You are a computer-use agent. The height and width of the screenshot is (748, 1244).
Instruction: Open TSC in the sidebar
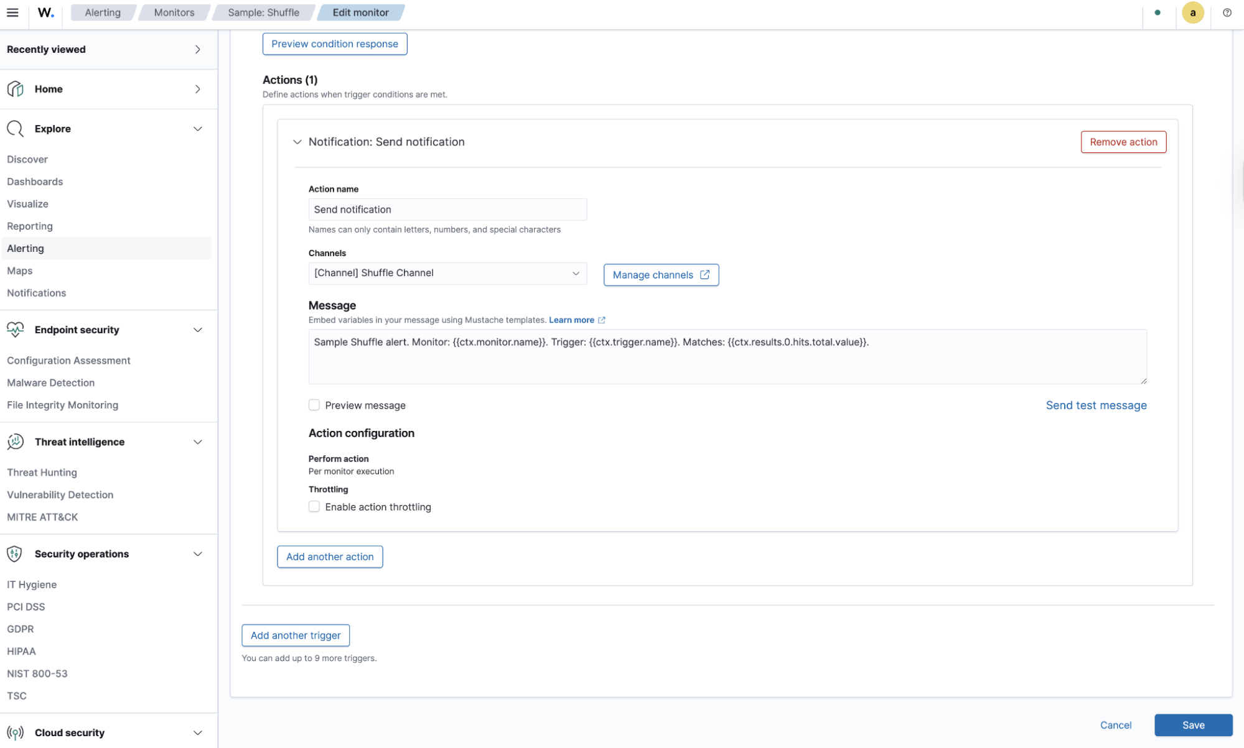pos(16,696)
